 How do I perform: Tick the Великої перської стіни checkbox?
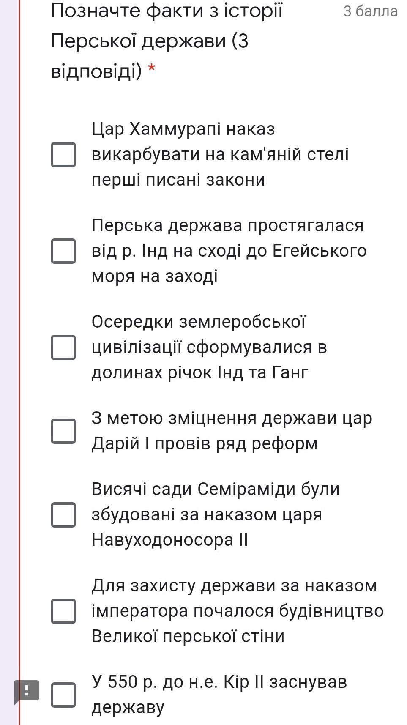(63, 611)
